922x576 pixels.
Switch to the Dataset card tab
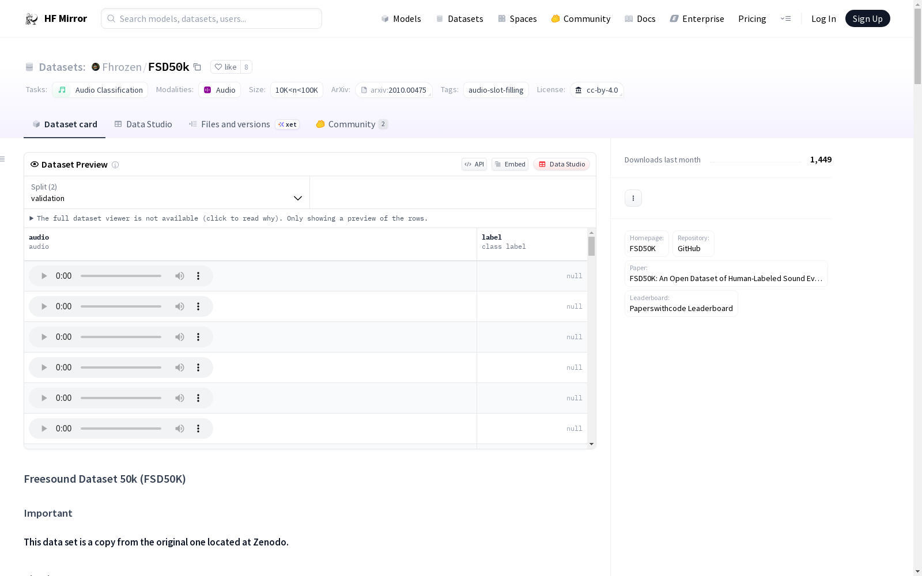click(65, 124)
